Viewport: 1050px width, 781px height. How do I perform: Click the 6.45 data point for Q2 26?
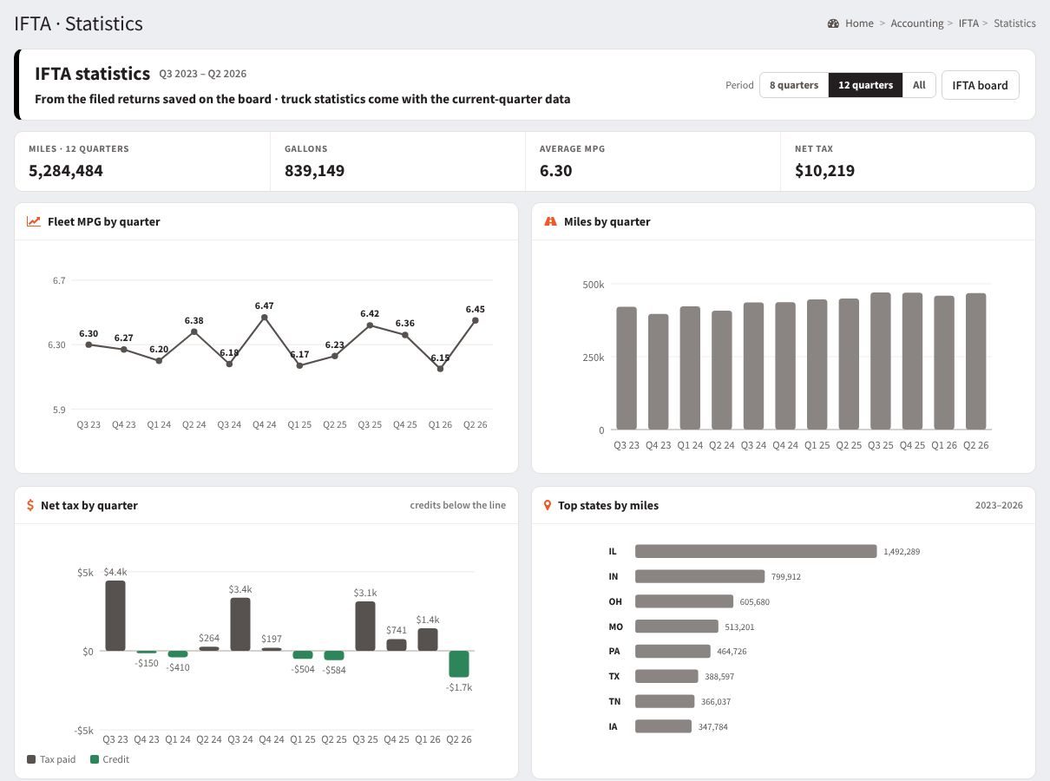click(x=476, y=320)
